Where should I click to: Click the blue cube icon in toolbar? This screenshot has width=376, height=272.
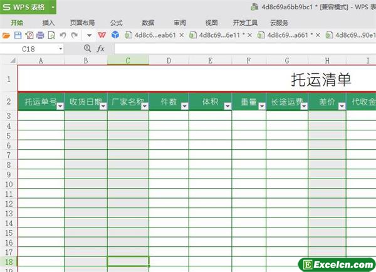click(115, 35)
